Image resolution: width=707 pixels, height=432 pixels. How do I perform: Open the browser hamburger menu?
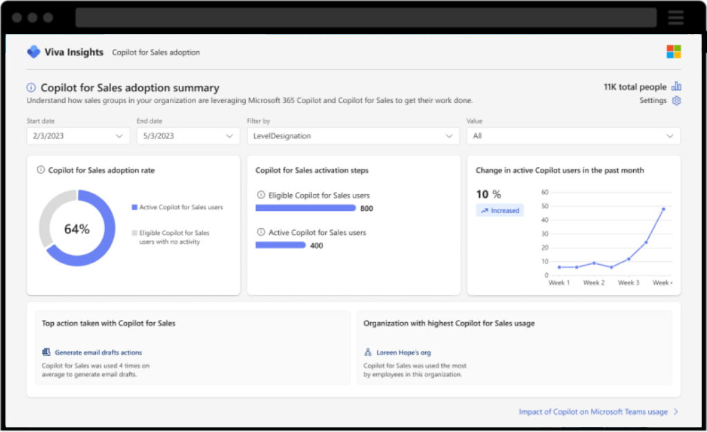coord(675,17)
